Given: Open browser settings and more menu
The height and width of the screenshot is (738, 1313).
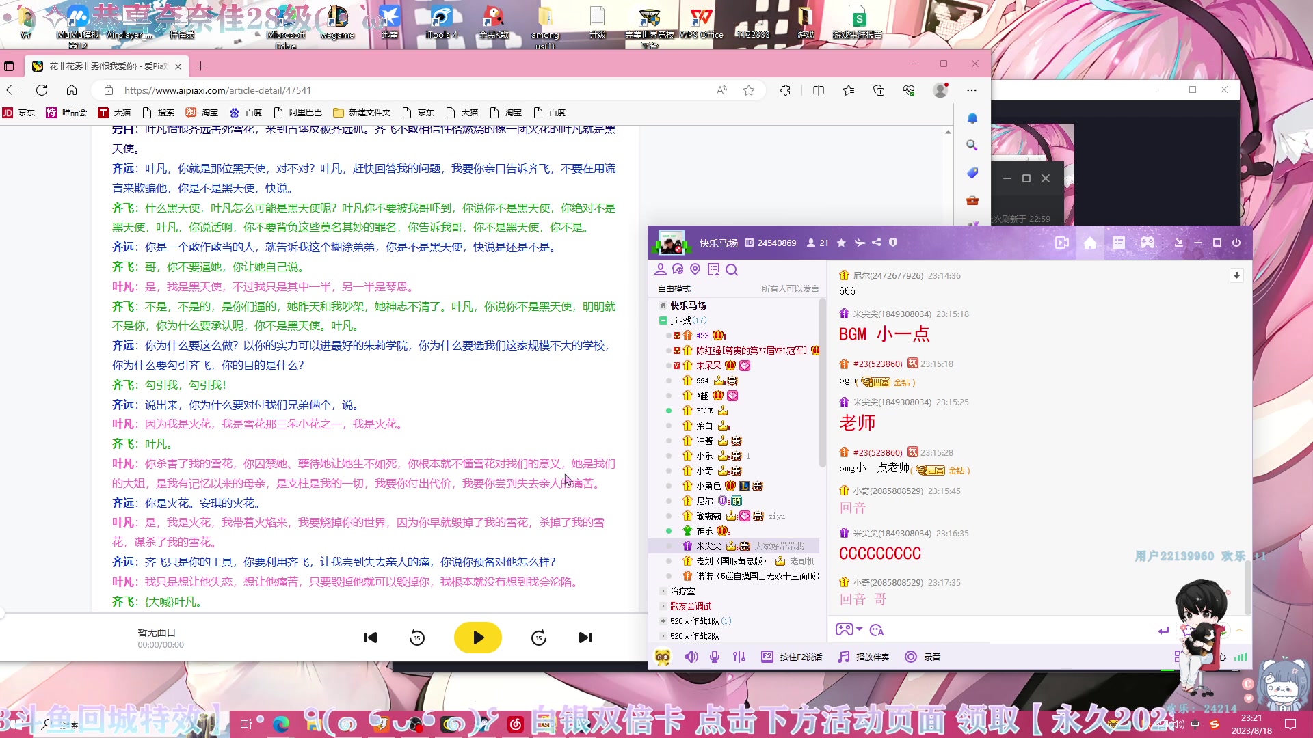Looking at the screenshot, I should pos(972,90).
